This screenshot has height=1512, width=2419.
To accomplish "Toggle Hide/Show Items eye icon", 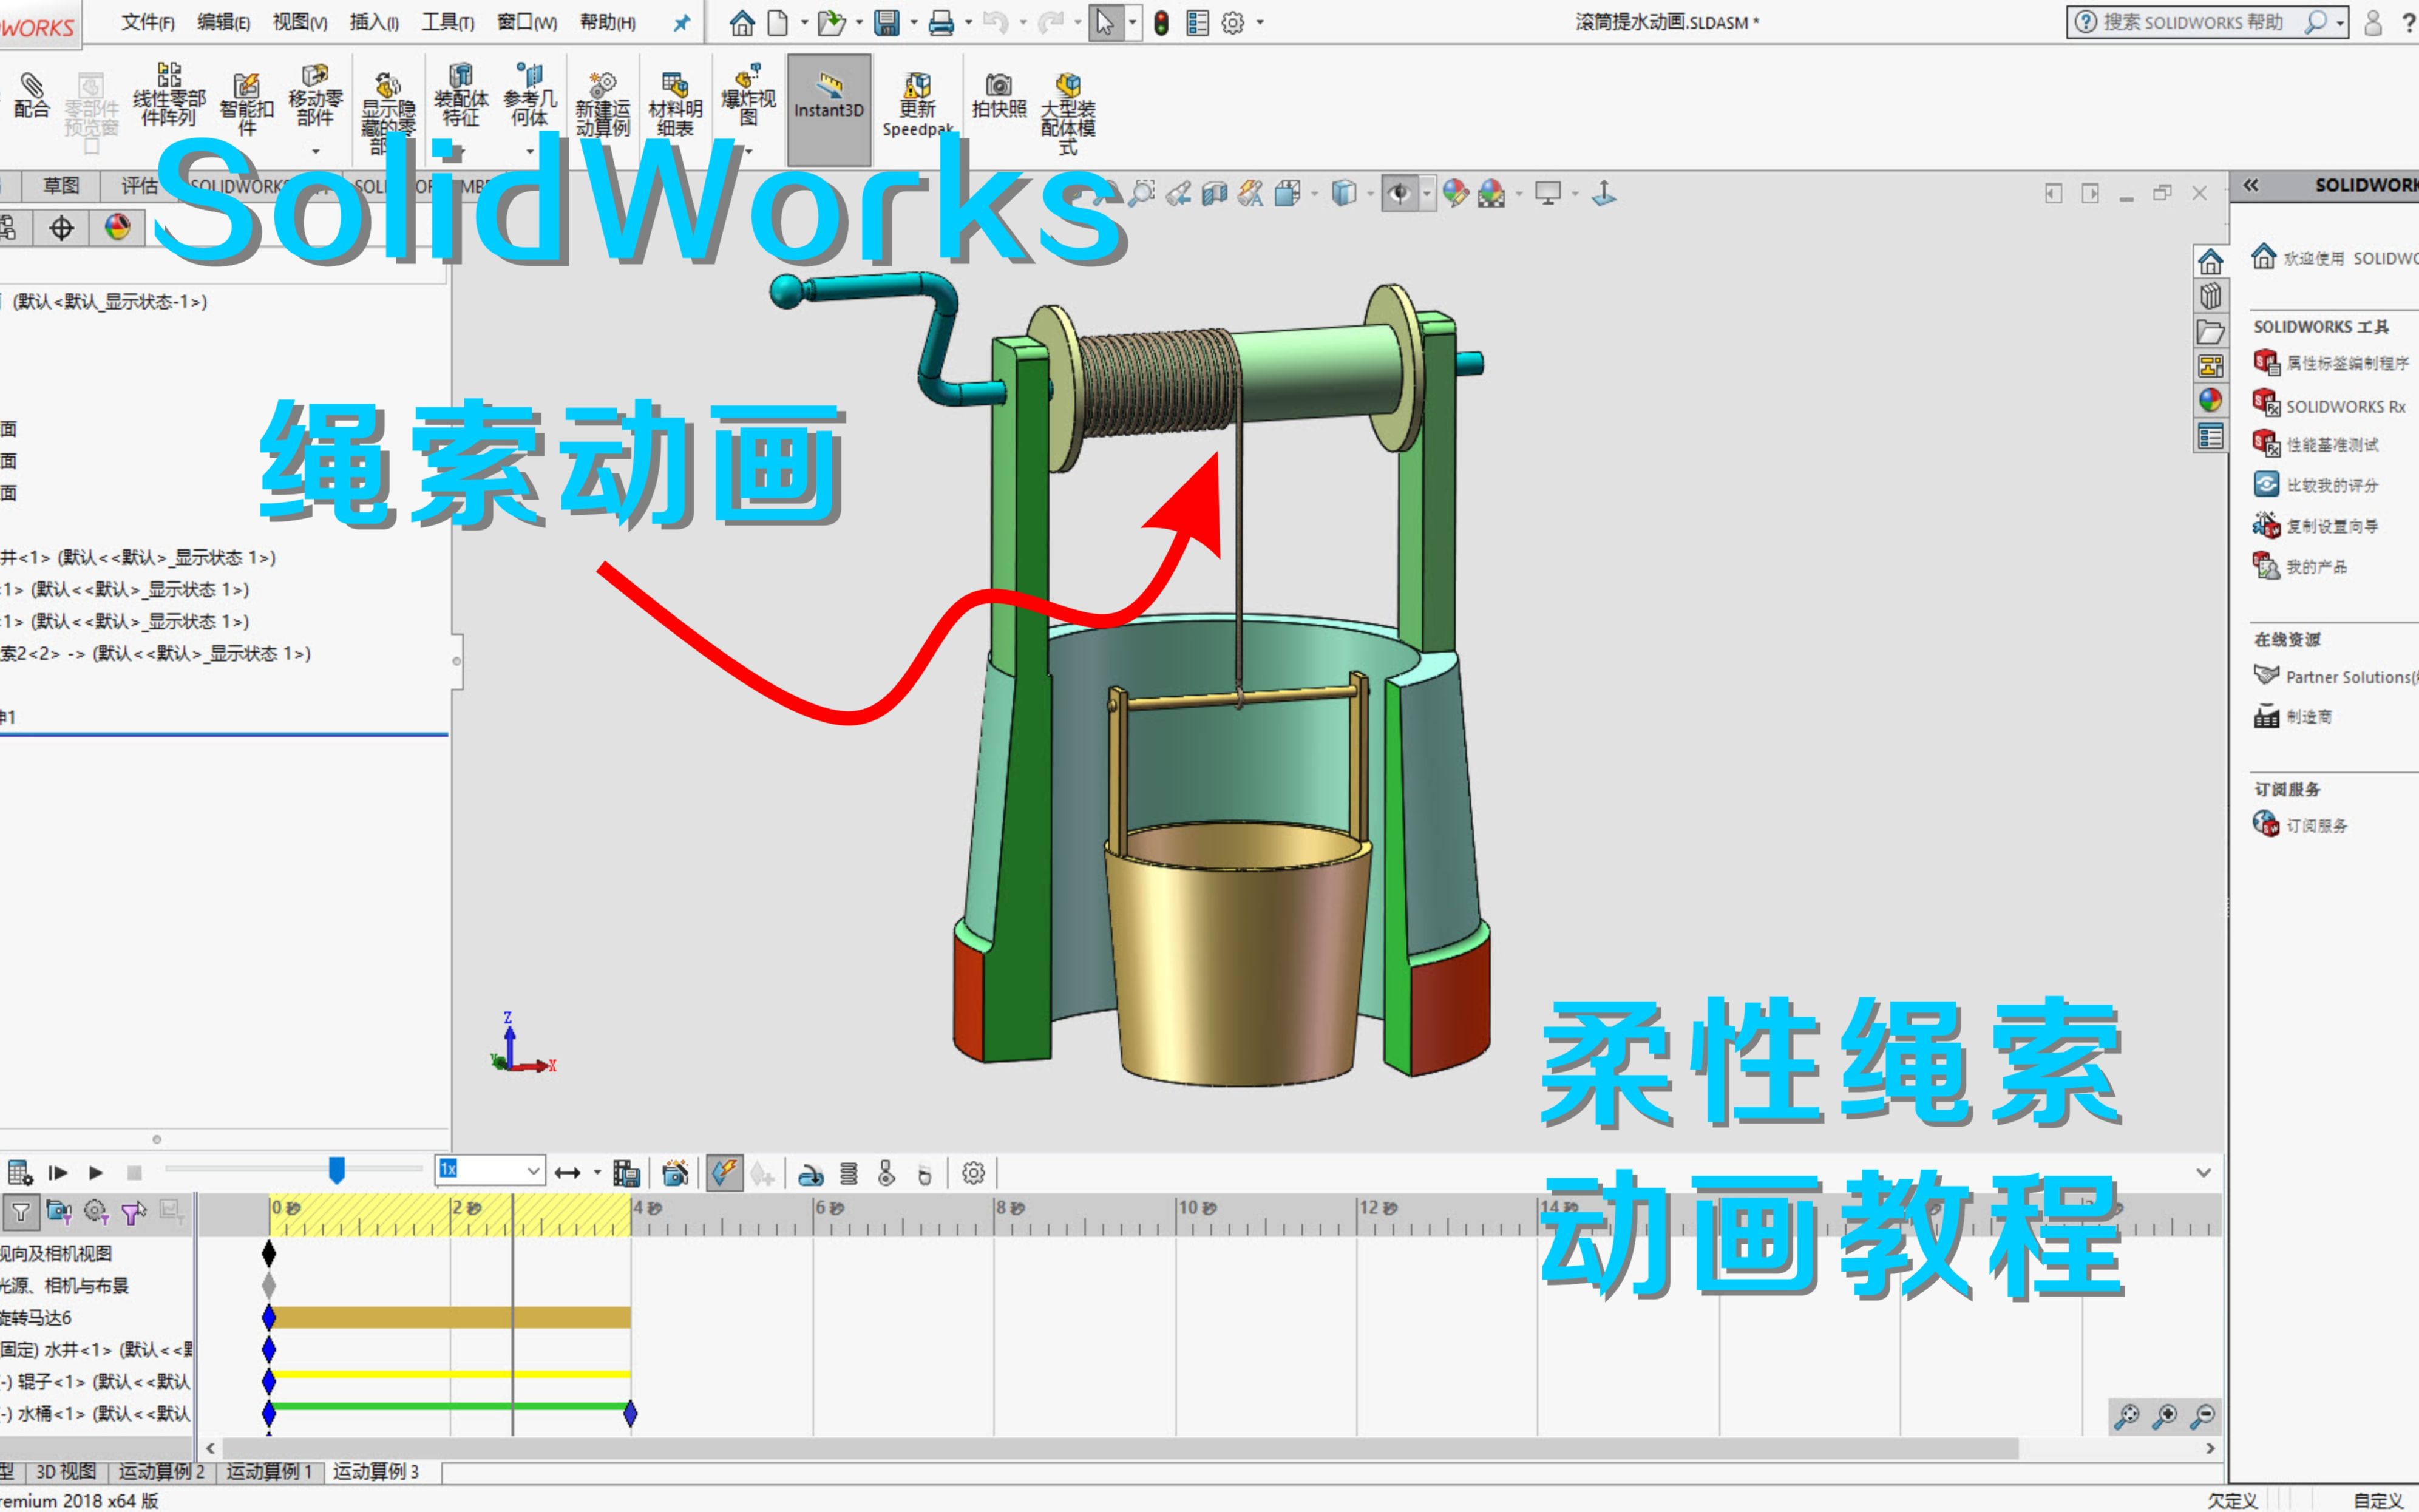I will [x=1399, y=193].
